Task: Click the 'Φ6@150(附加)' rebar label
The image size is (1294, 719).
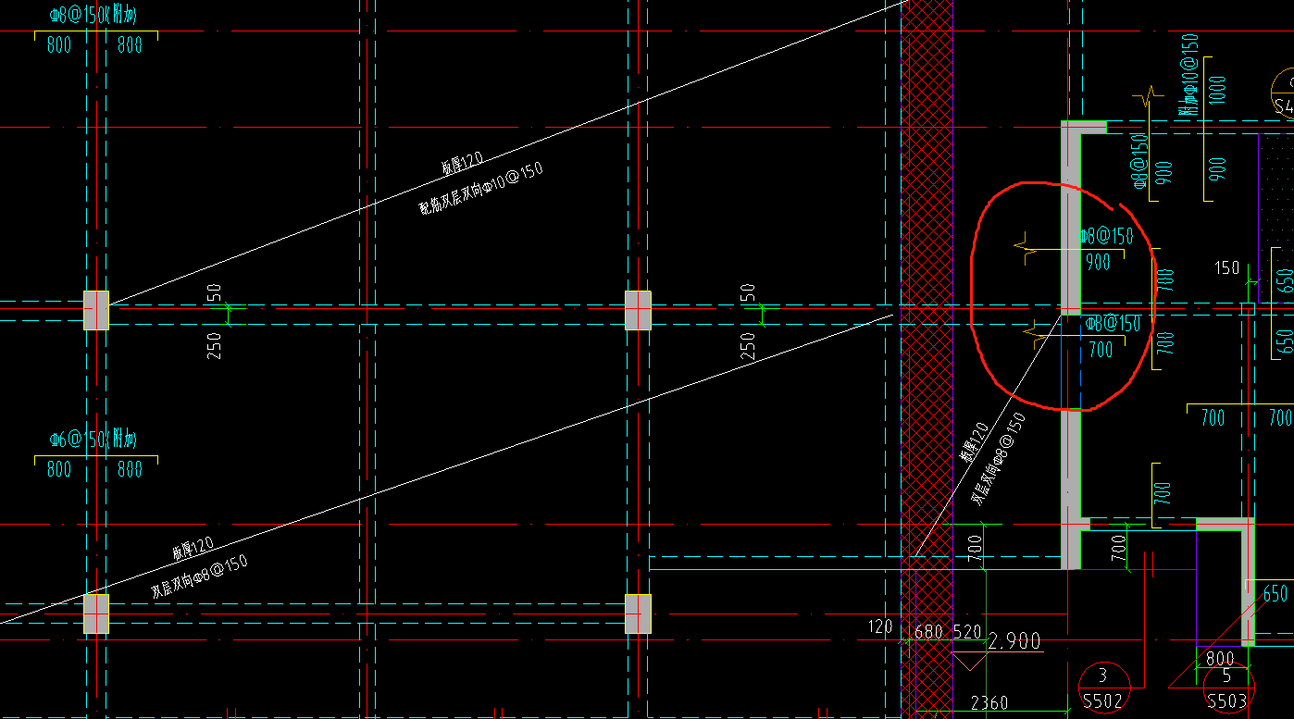Action: coord(93,437)
